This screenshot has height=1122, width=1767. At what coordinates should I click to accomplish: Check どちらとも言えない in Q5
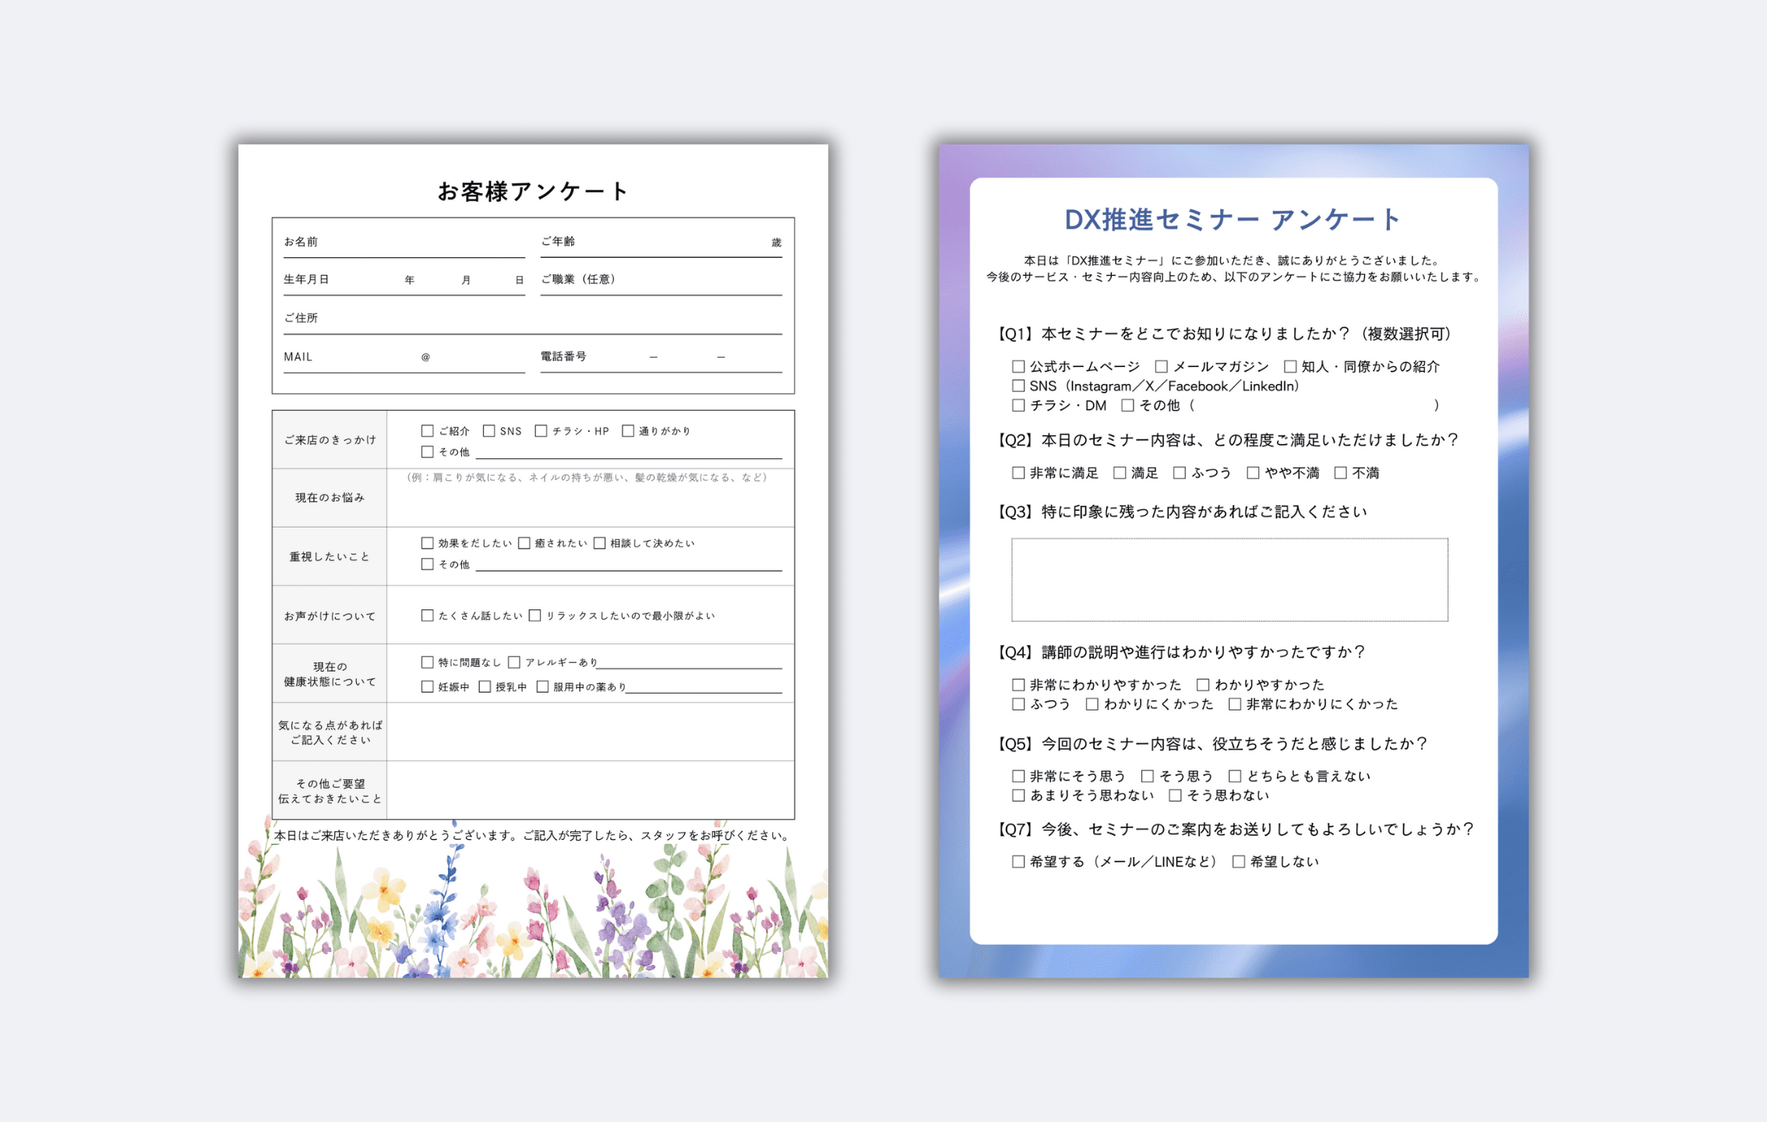(1236, 775)
